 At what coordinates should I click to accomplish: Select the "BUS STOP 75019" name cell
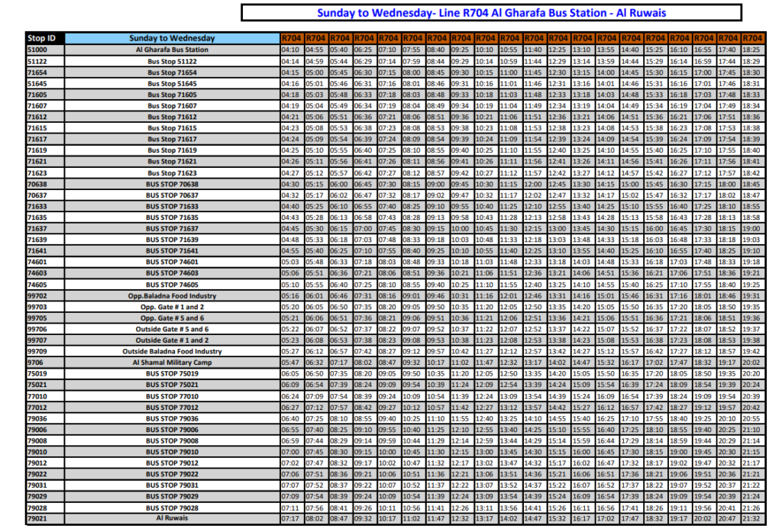172,373
